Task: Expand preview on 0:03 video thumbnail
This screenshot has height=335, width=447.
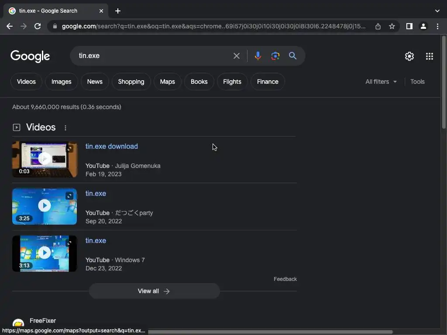Action: 69,149
